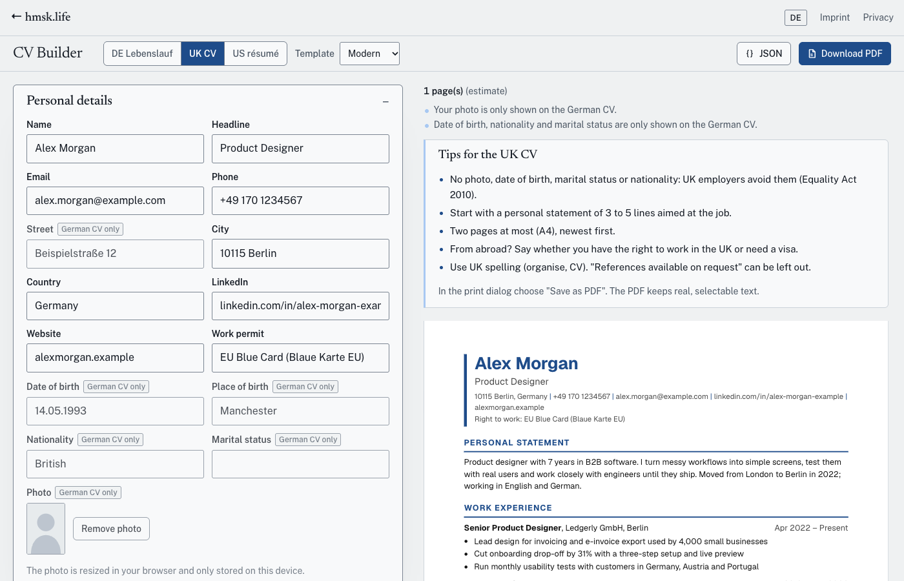Click the City field 10115 Berlin

tap(300, 254)
